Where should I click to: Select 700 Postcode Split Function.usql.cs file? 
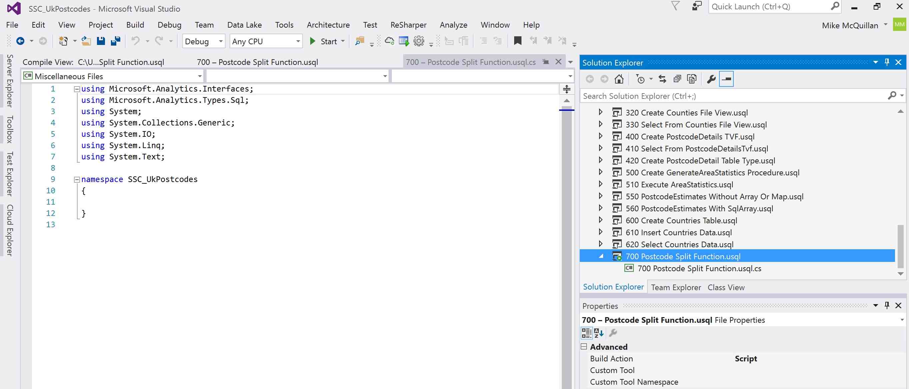coord(699,269)
